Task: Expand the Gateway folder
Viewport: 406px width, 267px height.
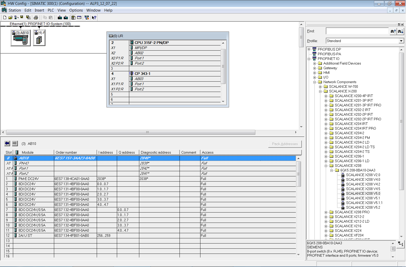Action: pyautogui.click(x=314, y=68)
